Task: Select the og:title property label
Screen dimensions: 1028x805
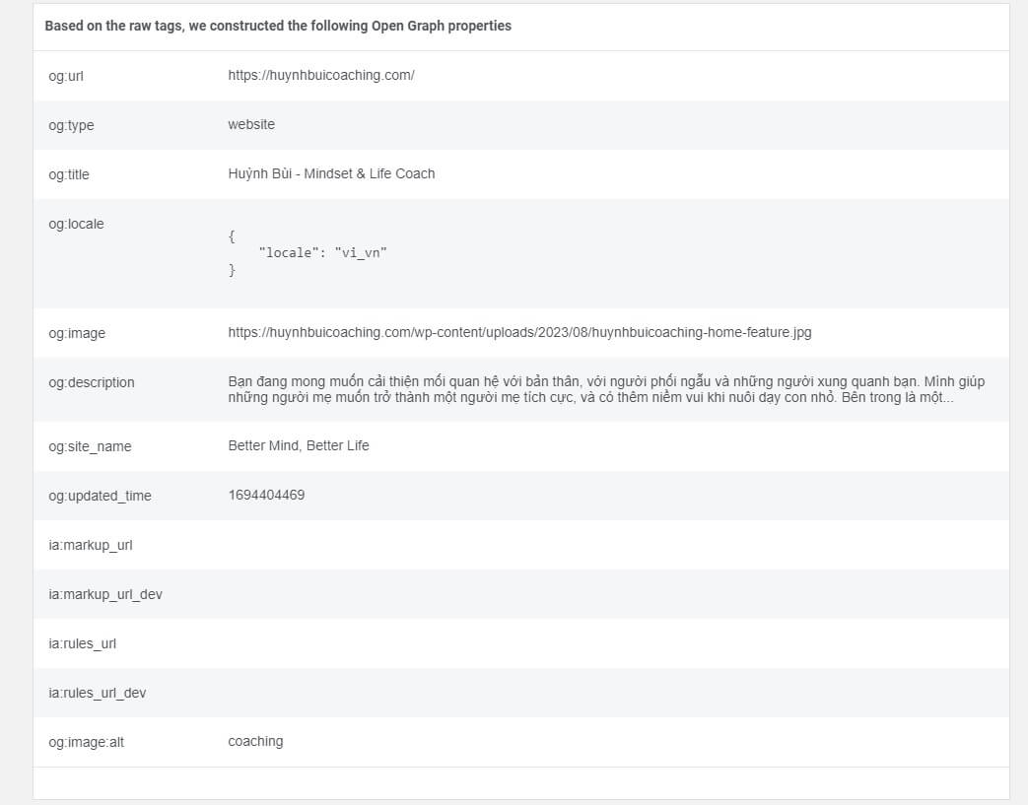Action: [x=69, y=174]
